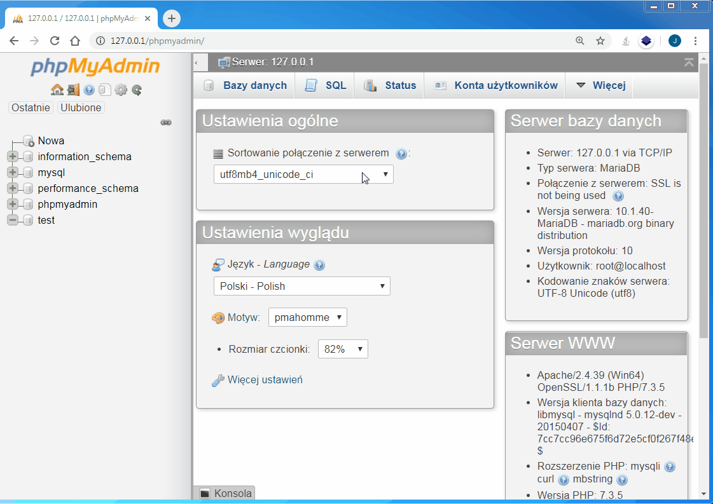713x504 pixels.
Task: Click the dark diamond extension icon
Action: pyautogui.click(x=646, y=41)
